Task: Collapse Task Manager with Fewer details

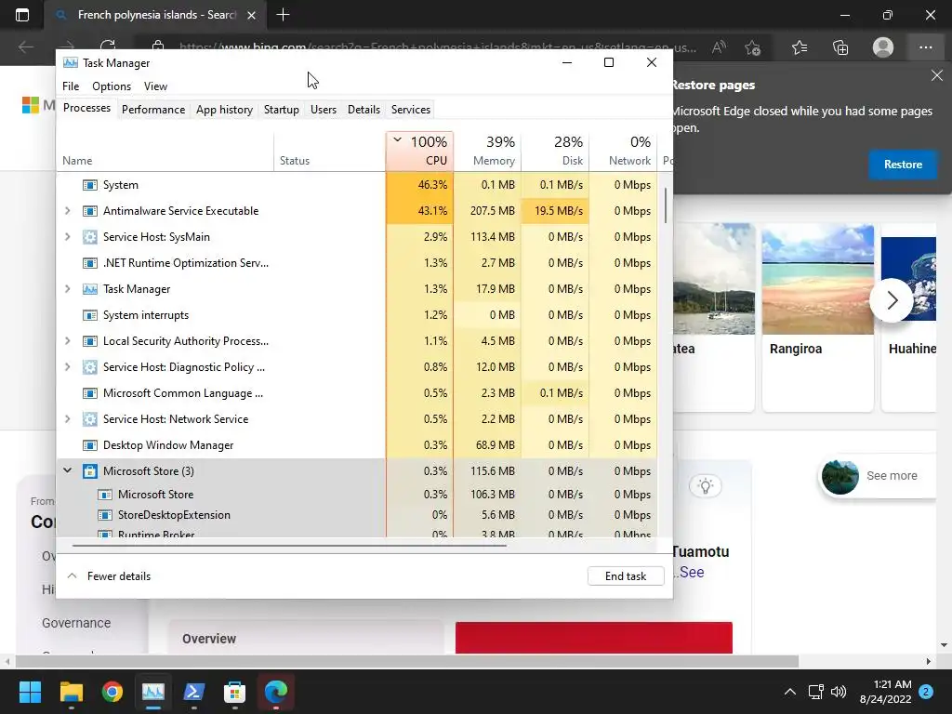Action: 108,576
